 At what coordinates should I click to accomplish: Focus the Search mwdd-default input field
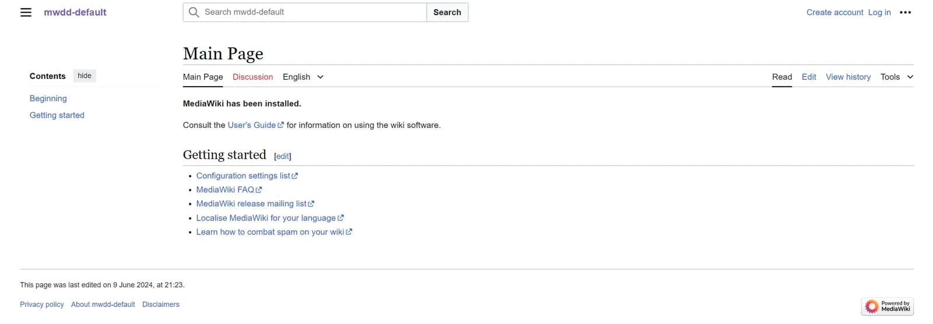pos(305,12)
